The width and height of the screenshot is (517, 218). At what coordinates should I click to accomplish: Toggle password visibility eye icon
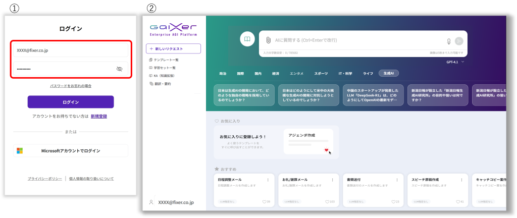(x=120, y=69)
